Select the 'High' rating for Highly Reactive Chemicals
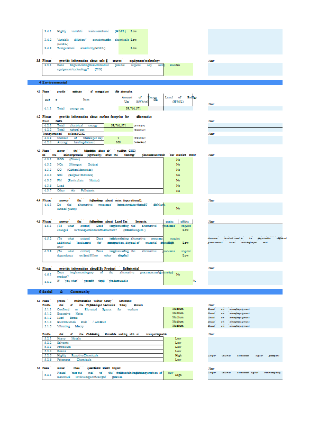327x423 pixels. tap(178, 355)
